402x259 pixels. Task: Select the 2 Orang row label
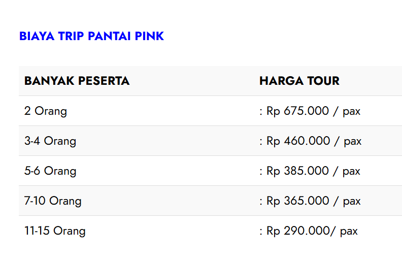[x=46, y=111]
